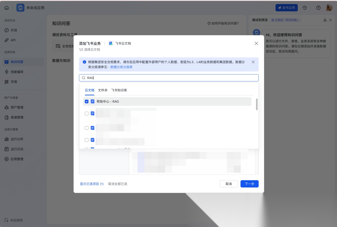Image resolution: width=337 pixels, height=227 pixels.
Task: Click the app logo beside 未命名应用
Action: 20,8
